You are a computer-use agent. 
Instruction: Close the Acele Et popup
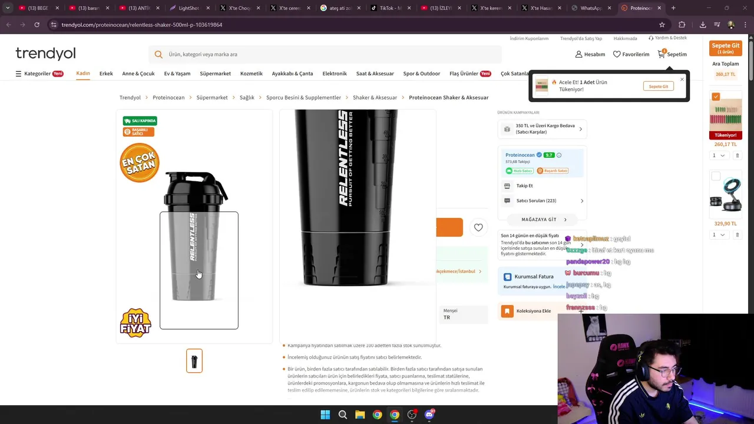(x=682, y=79)
